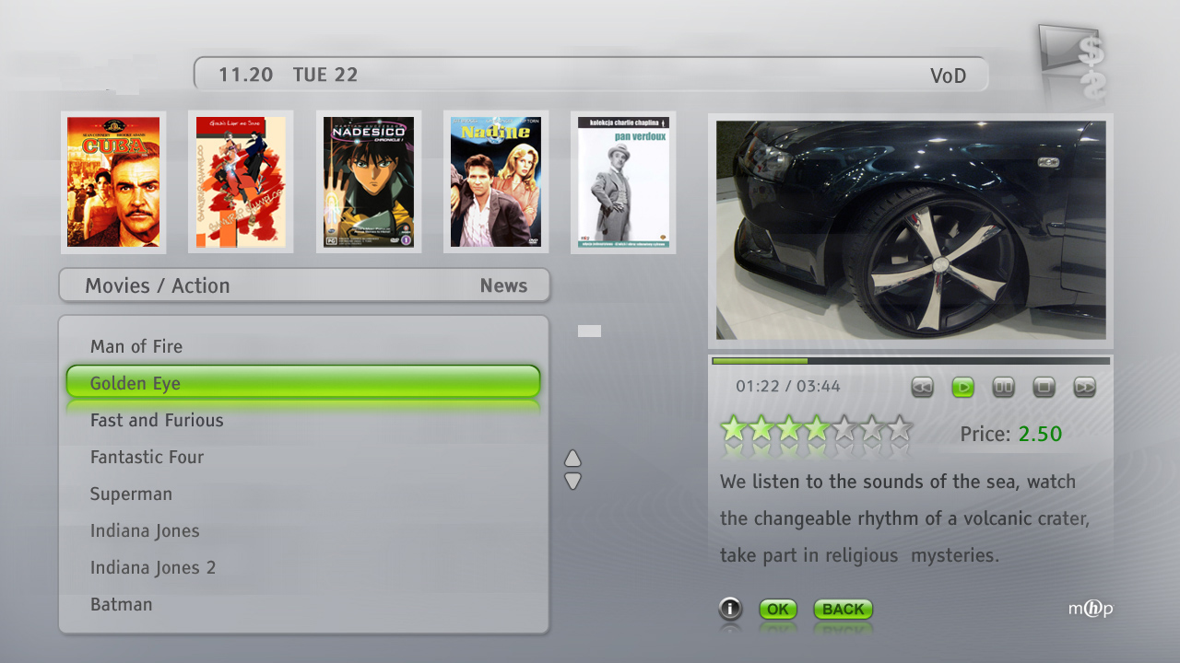
Task: Click the video progress bar
Action: click(x=911, y=361)
